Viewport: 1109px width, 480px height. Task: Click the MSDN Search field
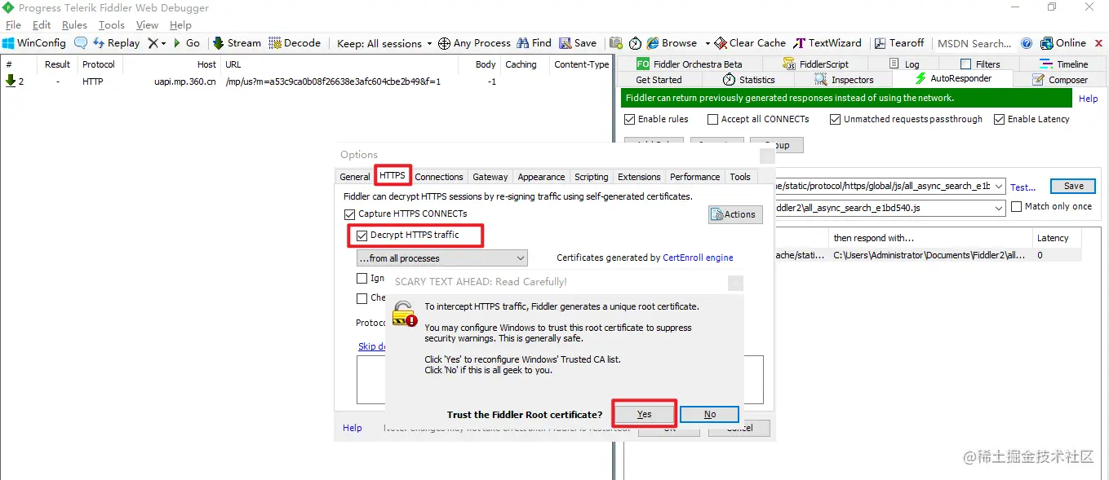974,43
